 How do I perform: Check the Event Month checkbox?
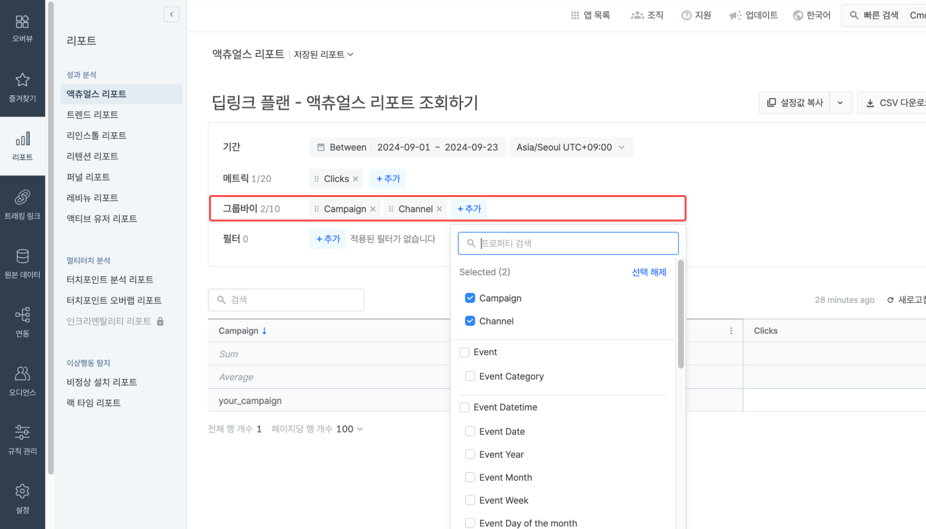pyautogui.click(x=470, y=477)
